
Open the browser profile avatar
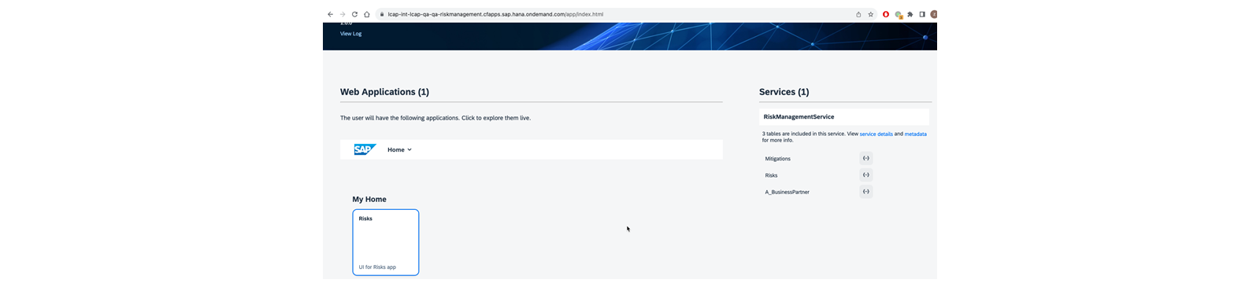click(934, 14)
